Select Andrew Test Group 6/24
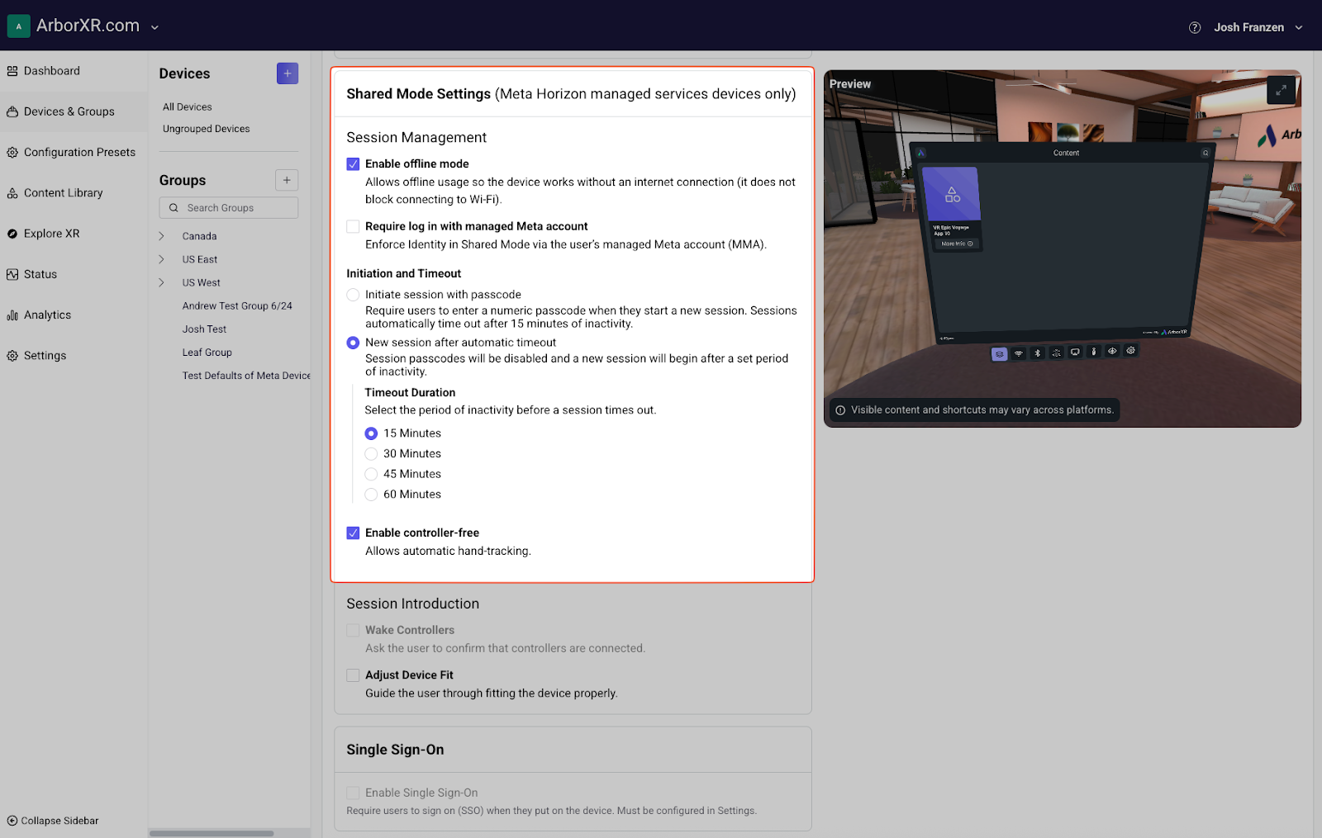This screenshot has width=1322, height=838. 237,305
